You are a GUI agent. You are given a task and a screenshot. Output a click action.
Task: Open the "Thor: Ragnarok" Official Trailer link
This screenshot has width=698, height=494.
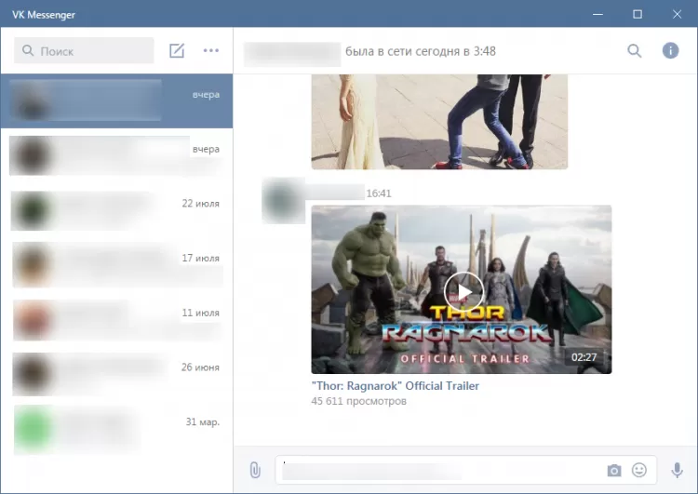click(x=396, y=386)
